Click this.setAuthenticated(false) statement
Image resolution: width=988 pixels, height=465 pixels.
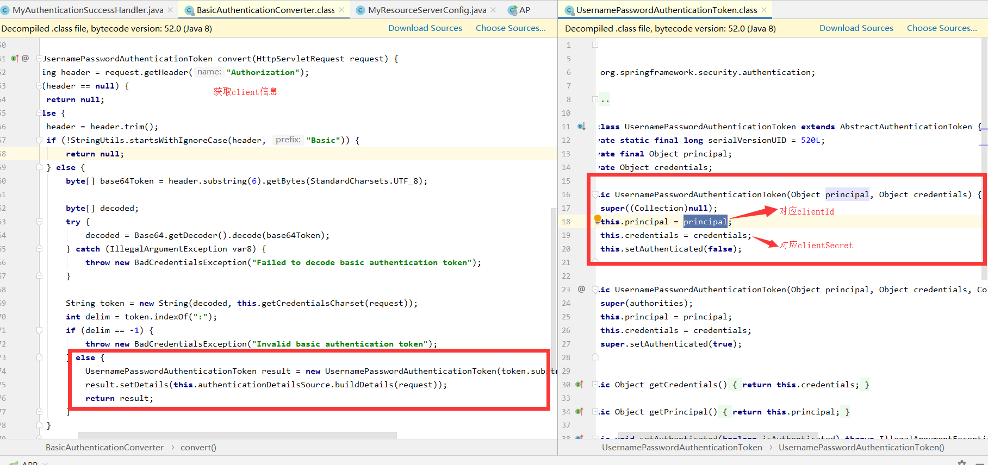671,249
